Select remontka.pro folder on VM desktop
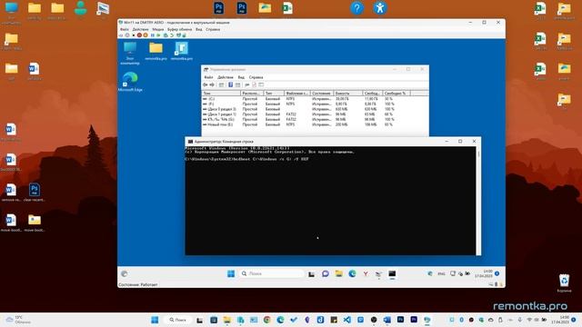The height and width of the screenshot is (327, 582). point(156,51)
